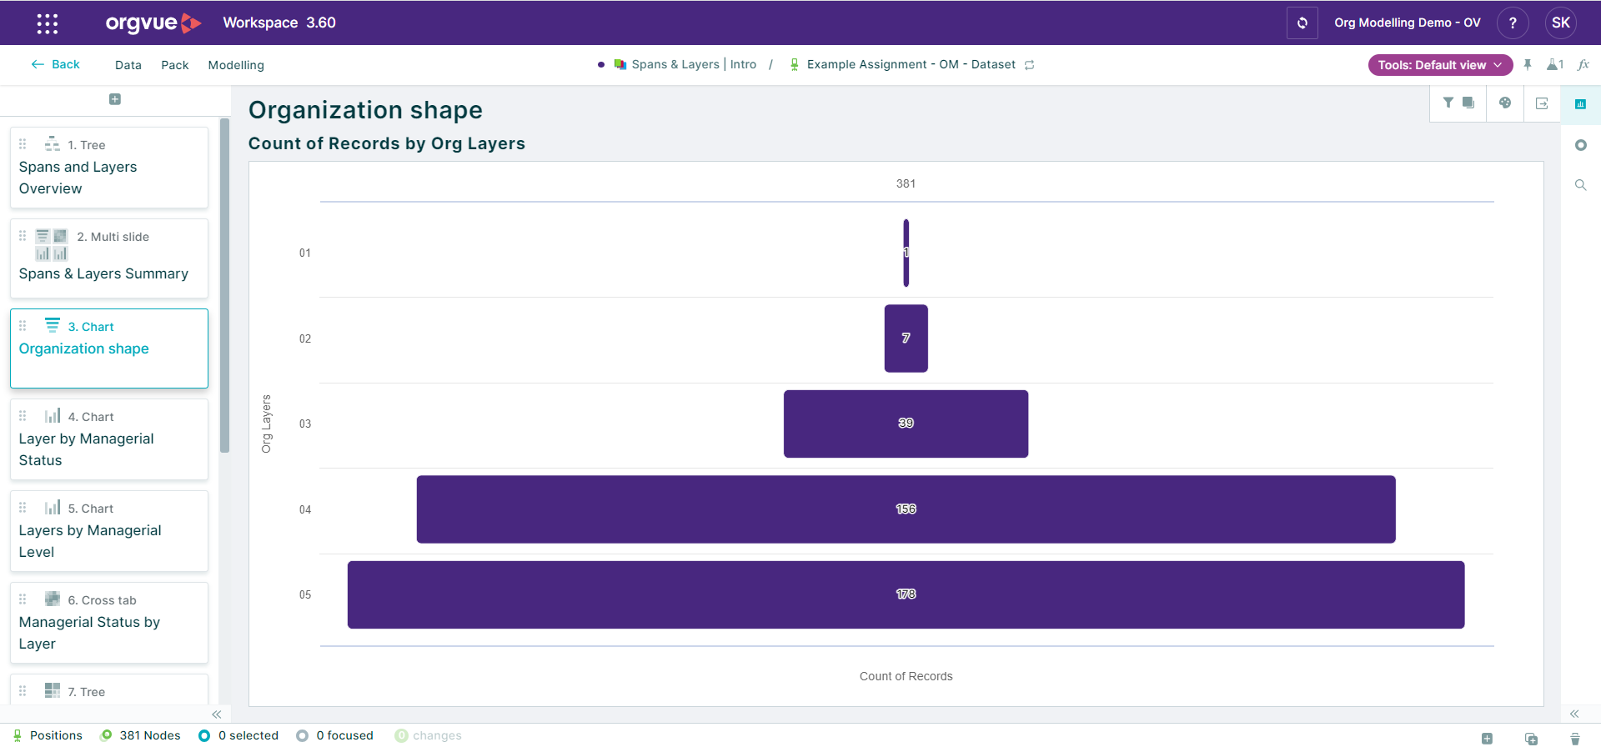1601x752 pixels.
Task: Click the Positions icon in status bar
Action: coord(18,735)
